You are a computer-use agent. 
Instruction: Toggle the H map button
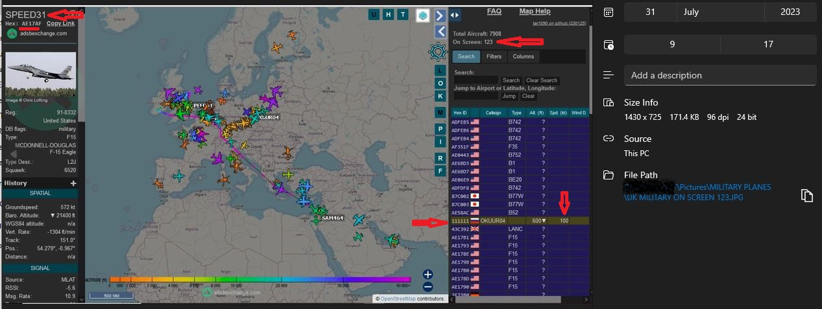(x=388, y=14)
